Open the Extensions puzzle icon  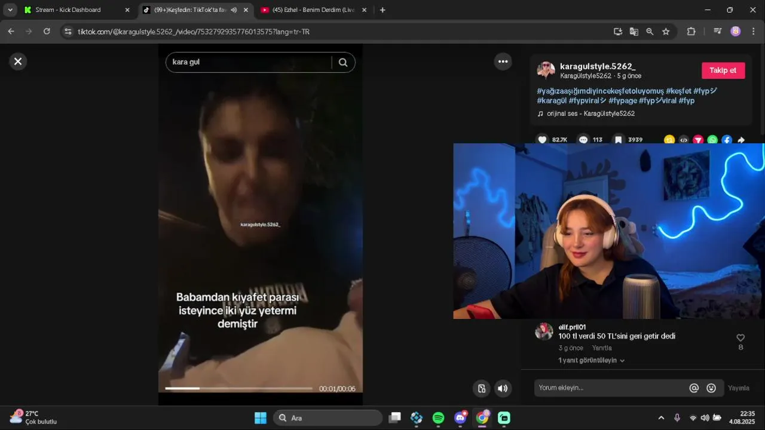pos(691,32)
